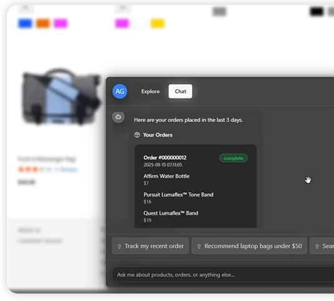Viewport: 334px width, 301px height.
Task: Click the green complete status badge
Action: click(x=234, y=159)
